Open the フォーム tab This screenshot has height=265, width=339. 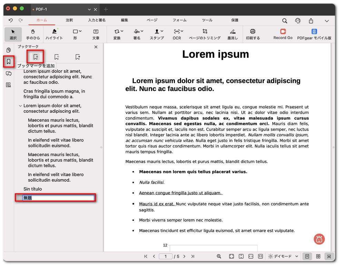[x=179, y=20]
